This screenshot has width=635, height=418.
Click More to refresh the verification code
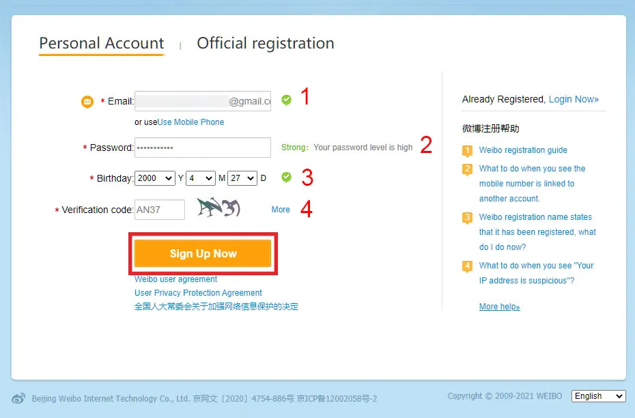tap(281, 210)
